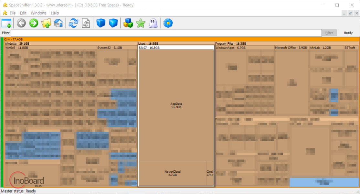The height and width of the screenshot is (194, 360).
Task: Select the AppData 13.7GB block
Action: [x=176, y=105]
